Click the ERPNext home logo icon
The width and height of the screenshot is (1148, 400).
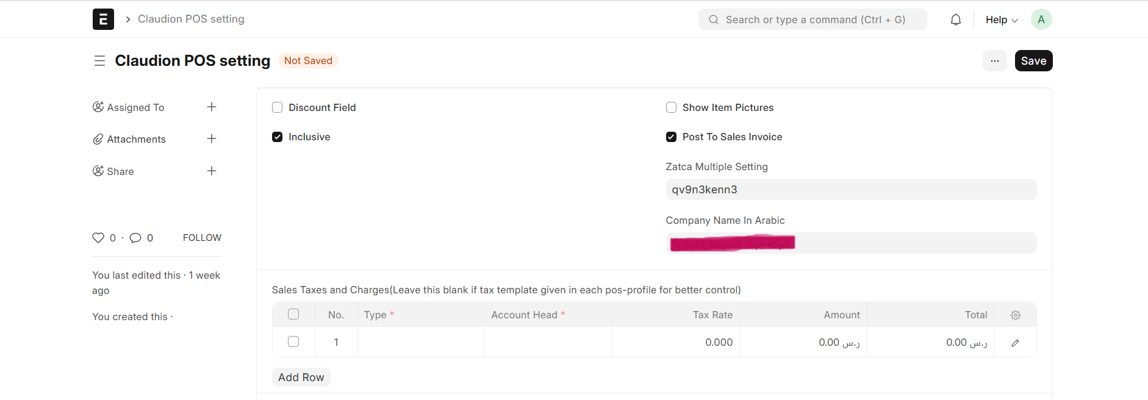point(103,20)
